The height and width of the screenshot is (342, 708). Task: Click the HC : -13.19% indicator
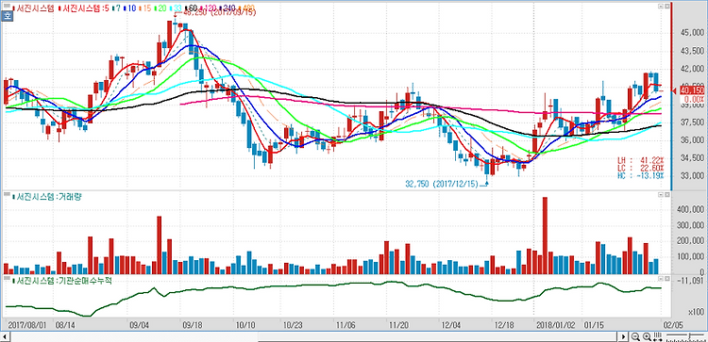coord(641,175)
